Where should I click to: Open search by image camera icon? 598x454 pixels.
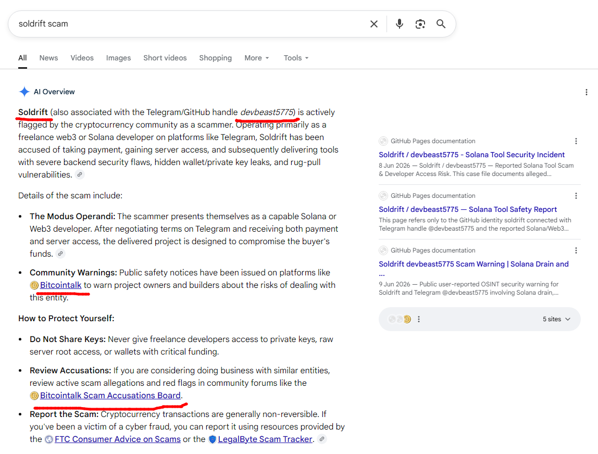(x=420, y=24)
